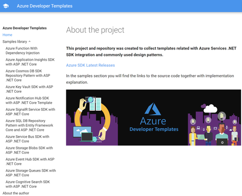Select Azure Function With Dependency Injection
242x196 pixels.
(23, 50)
